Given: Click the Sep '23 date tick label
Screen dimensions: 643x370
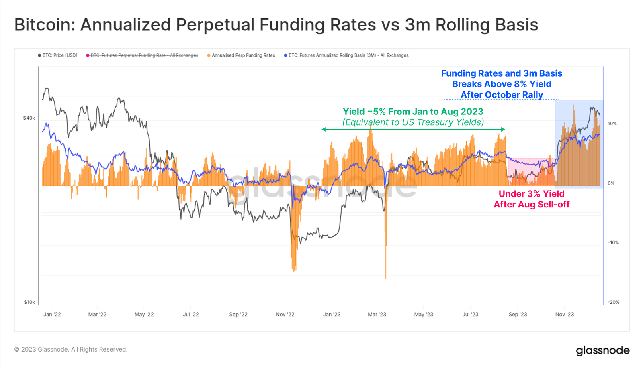Looking at the screenshot, I should pos(518,314).
